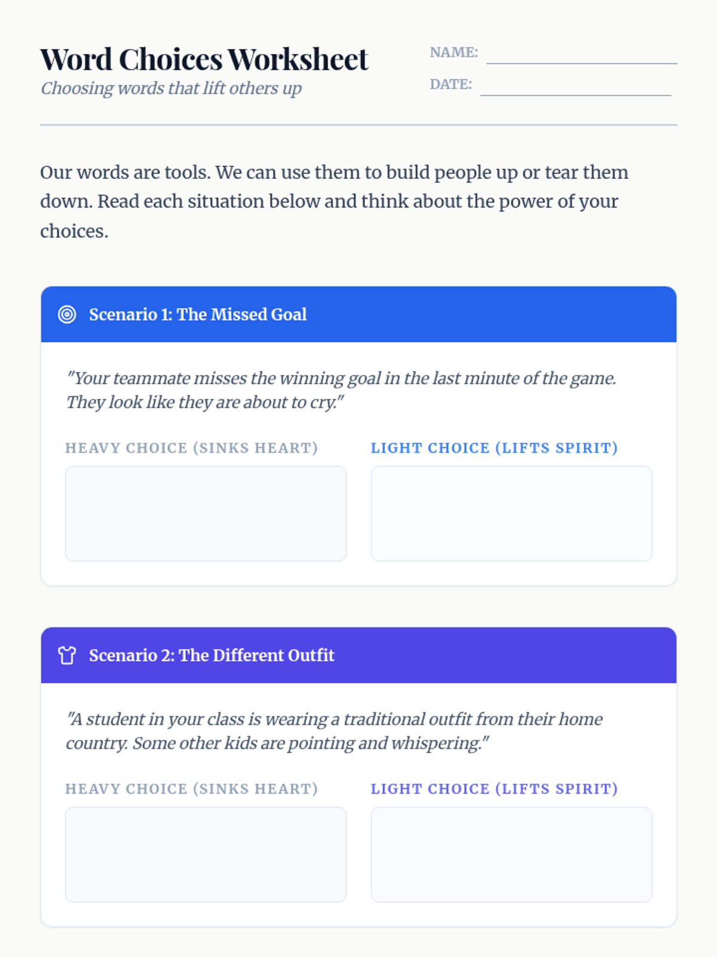Select the Scenario 2: The Different Outfit header
The image size is (717, 957).
tap(212, 655)
